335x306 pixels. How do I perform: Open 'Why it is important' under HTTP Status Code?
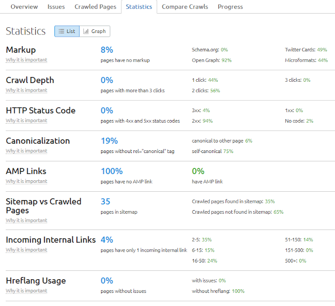pos(26,121)
